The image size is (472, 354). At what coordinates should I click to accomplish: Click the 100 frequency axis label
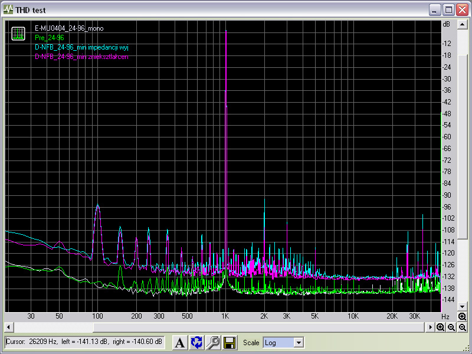coord(97,316)
